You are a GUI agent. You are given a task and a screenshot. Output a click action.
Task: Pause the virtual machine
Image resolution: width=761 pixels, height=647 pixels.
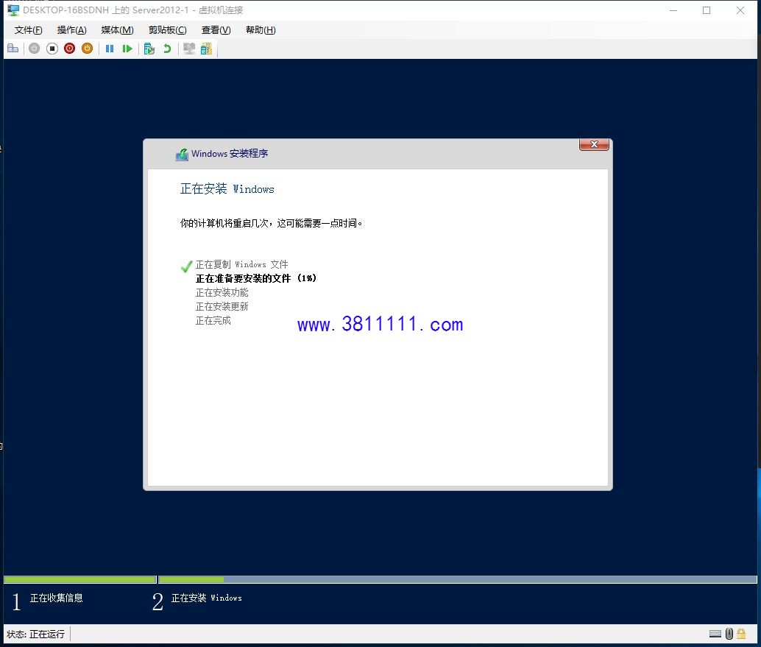110,49
